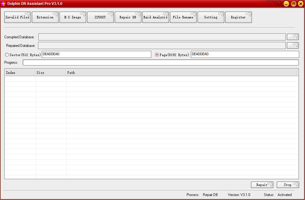Click the Page DEADDEAD value field

pyautogui.click(x=245, y=55)
